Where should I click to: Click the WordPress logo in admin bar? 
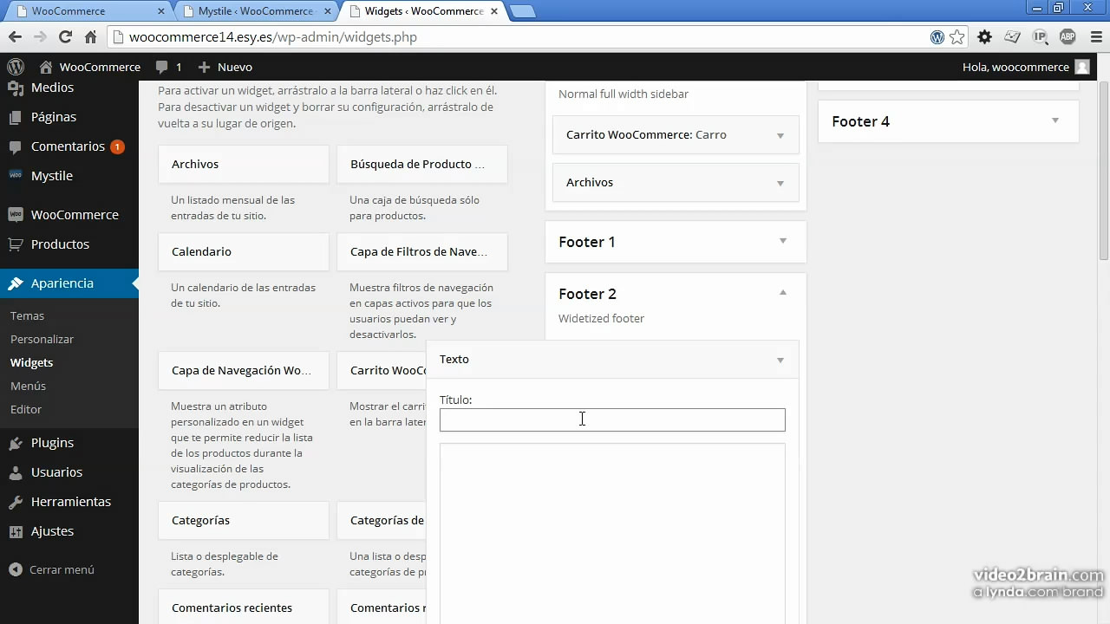(x=16, y=67)
